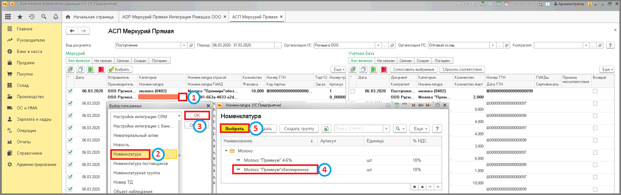Click green plus icon in Меркурий toolbar
This screenshot has width=621, height=195.
click(x=91, y=69)
